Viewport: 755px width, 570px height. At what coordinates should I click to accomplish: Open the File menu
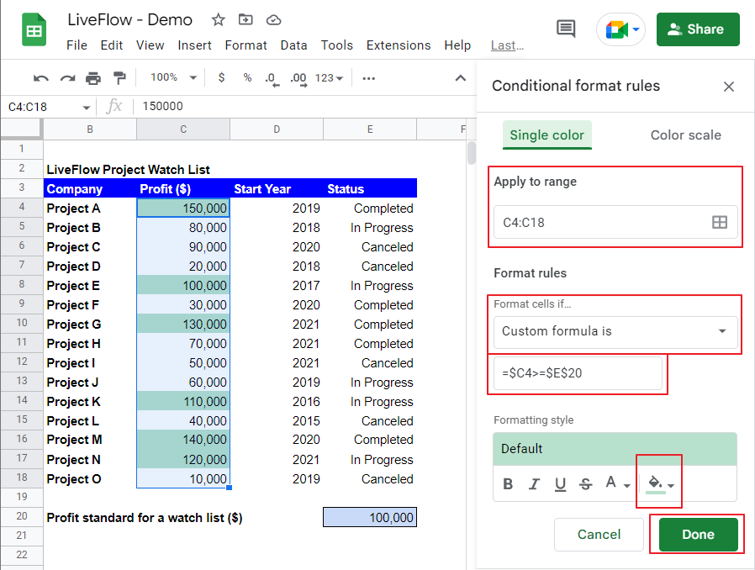77,45
